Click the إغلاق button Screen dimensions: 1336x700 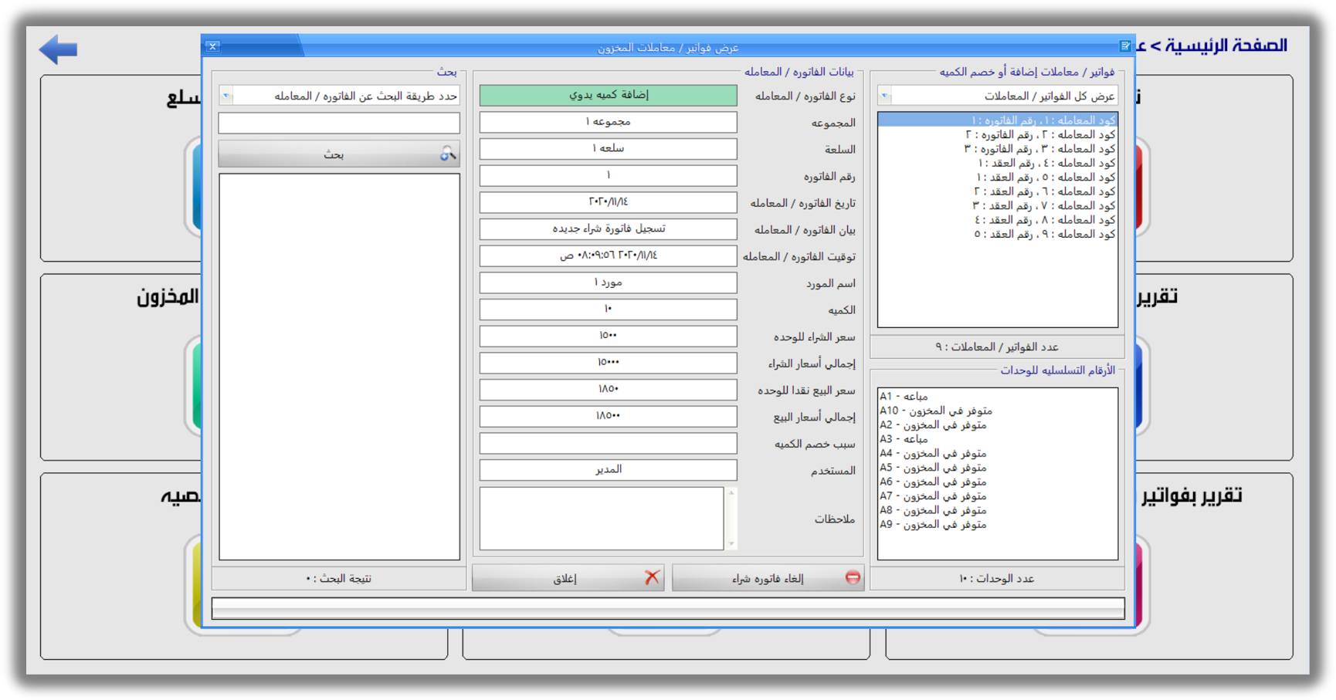point(568,578)
